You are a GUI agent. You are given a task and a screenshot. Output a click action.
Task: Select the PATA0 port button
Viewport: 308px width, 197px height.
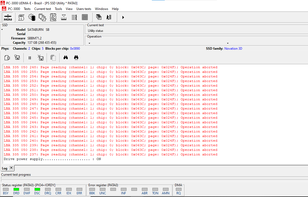[x=8, y=17]
